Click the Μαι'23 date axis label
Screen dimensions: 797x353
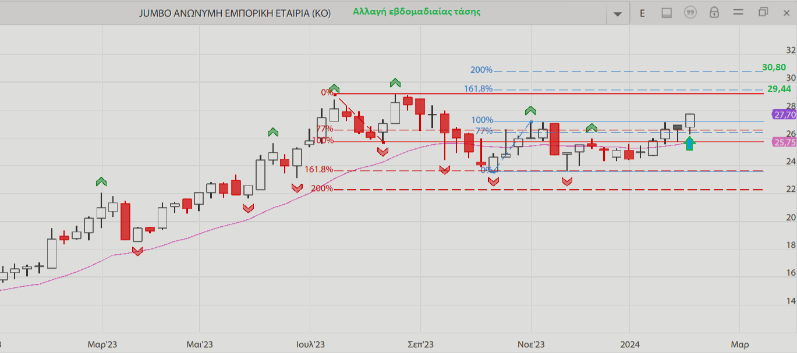[199, 344]
